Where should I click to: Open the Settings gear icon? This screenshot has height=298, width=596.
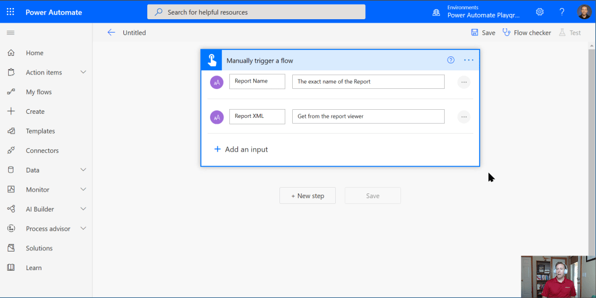[540, 12]
